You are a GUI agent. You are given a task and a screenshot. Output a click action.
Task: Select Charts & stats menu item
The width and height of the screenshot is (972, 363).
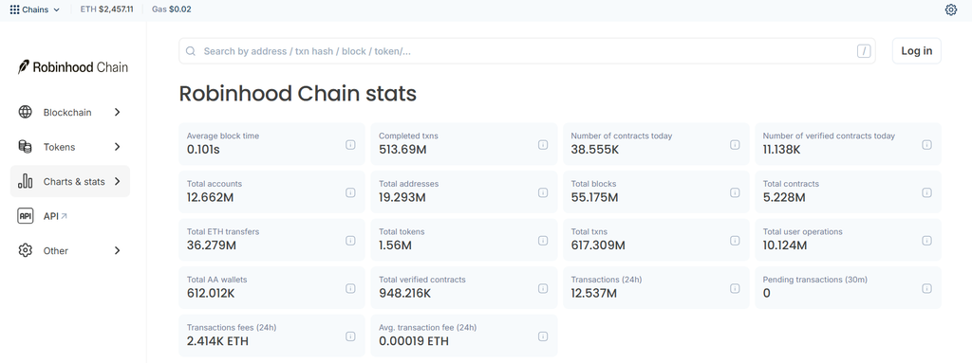70,182
